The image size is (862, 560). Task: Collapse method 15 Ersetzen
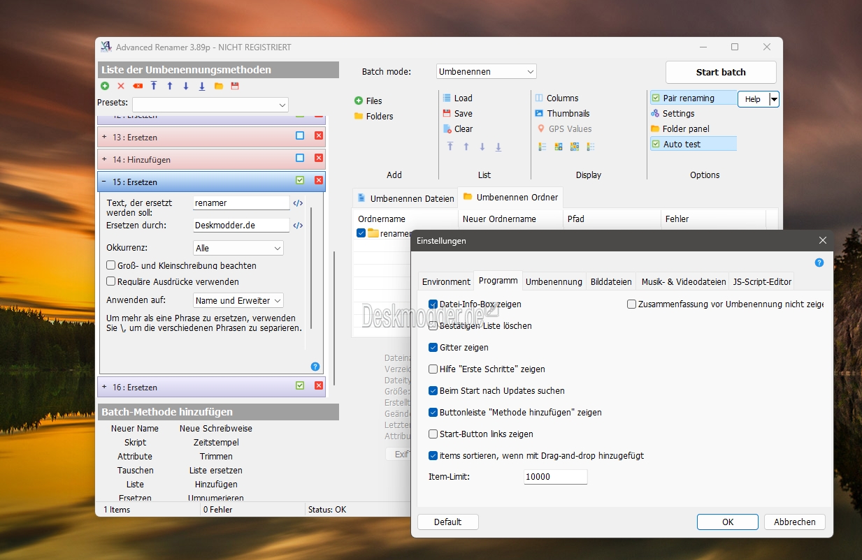104,182
